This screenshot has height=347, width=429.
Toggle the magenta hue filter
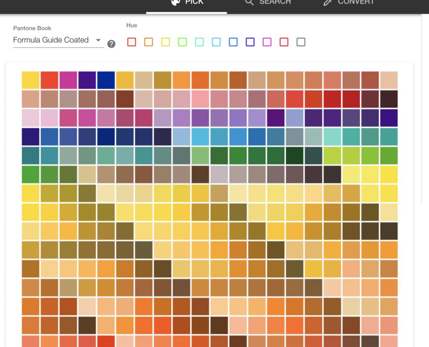(x=267, y=42)
